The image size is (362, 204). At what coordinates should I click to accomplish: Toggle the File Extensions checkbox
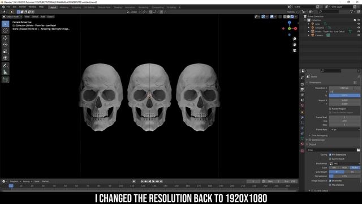click(330, 155)
